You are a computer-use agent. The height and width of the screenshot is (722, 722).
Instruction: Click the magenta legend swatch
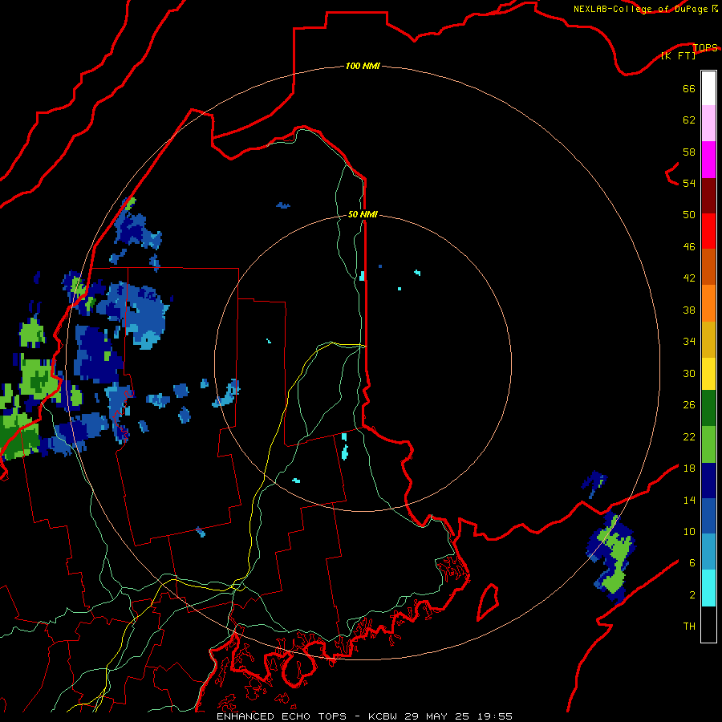708,160
